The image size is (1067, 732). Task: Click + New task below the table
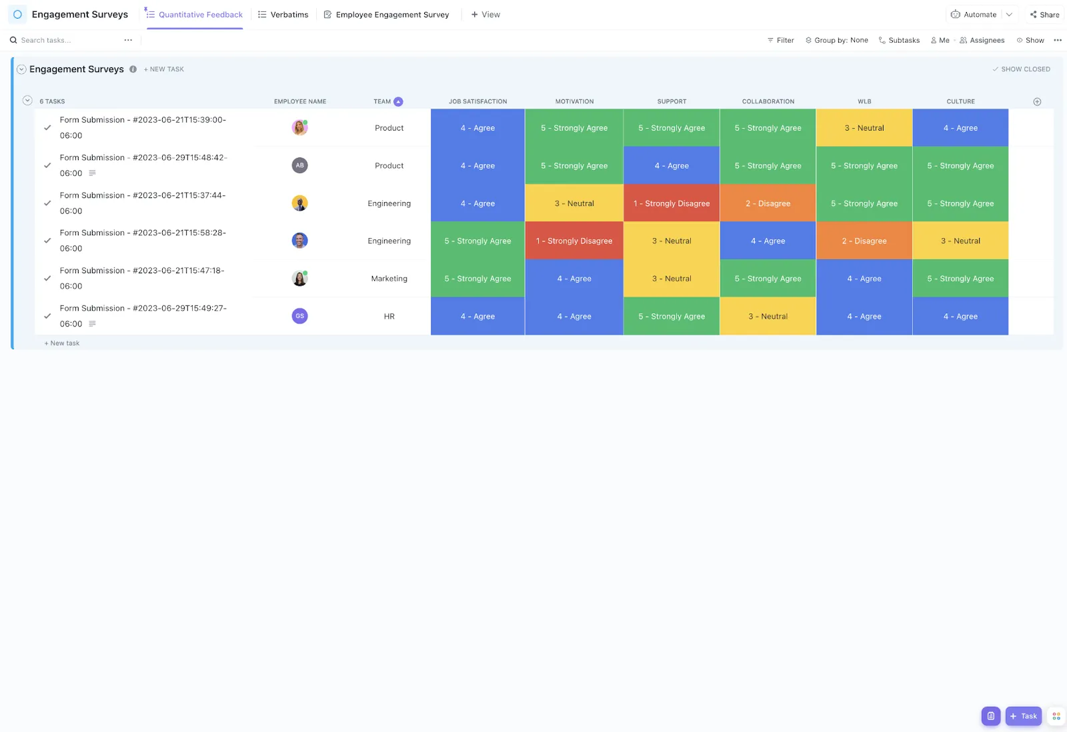[62, 343]
